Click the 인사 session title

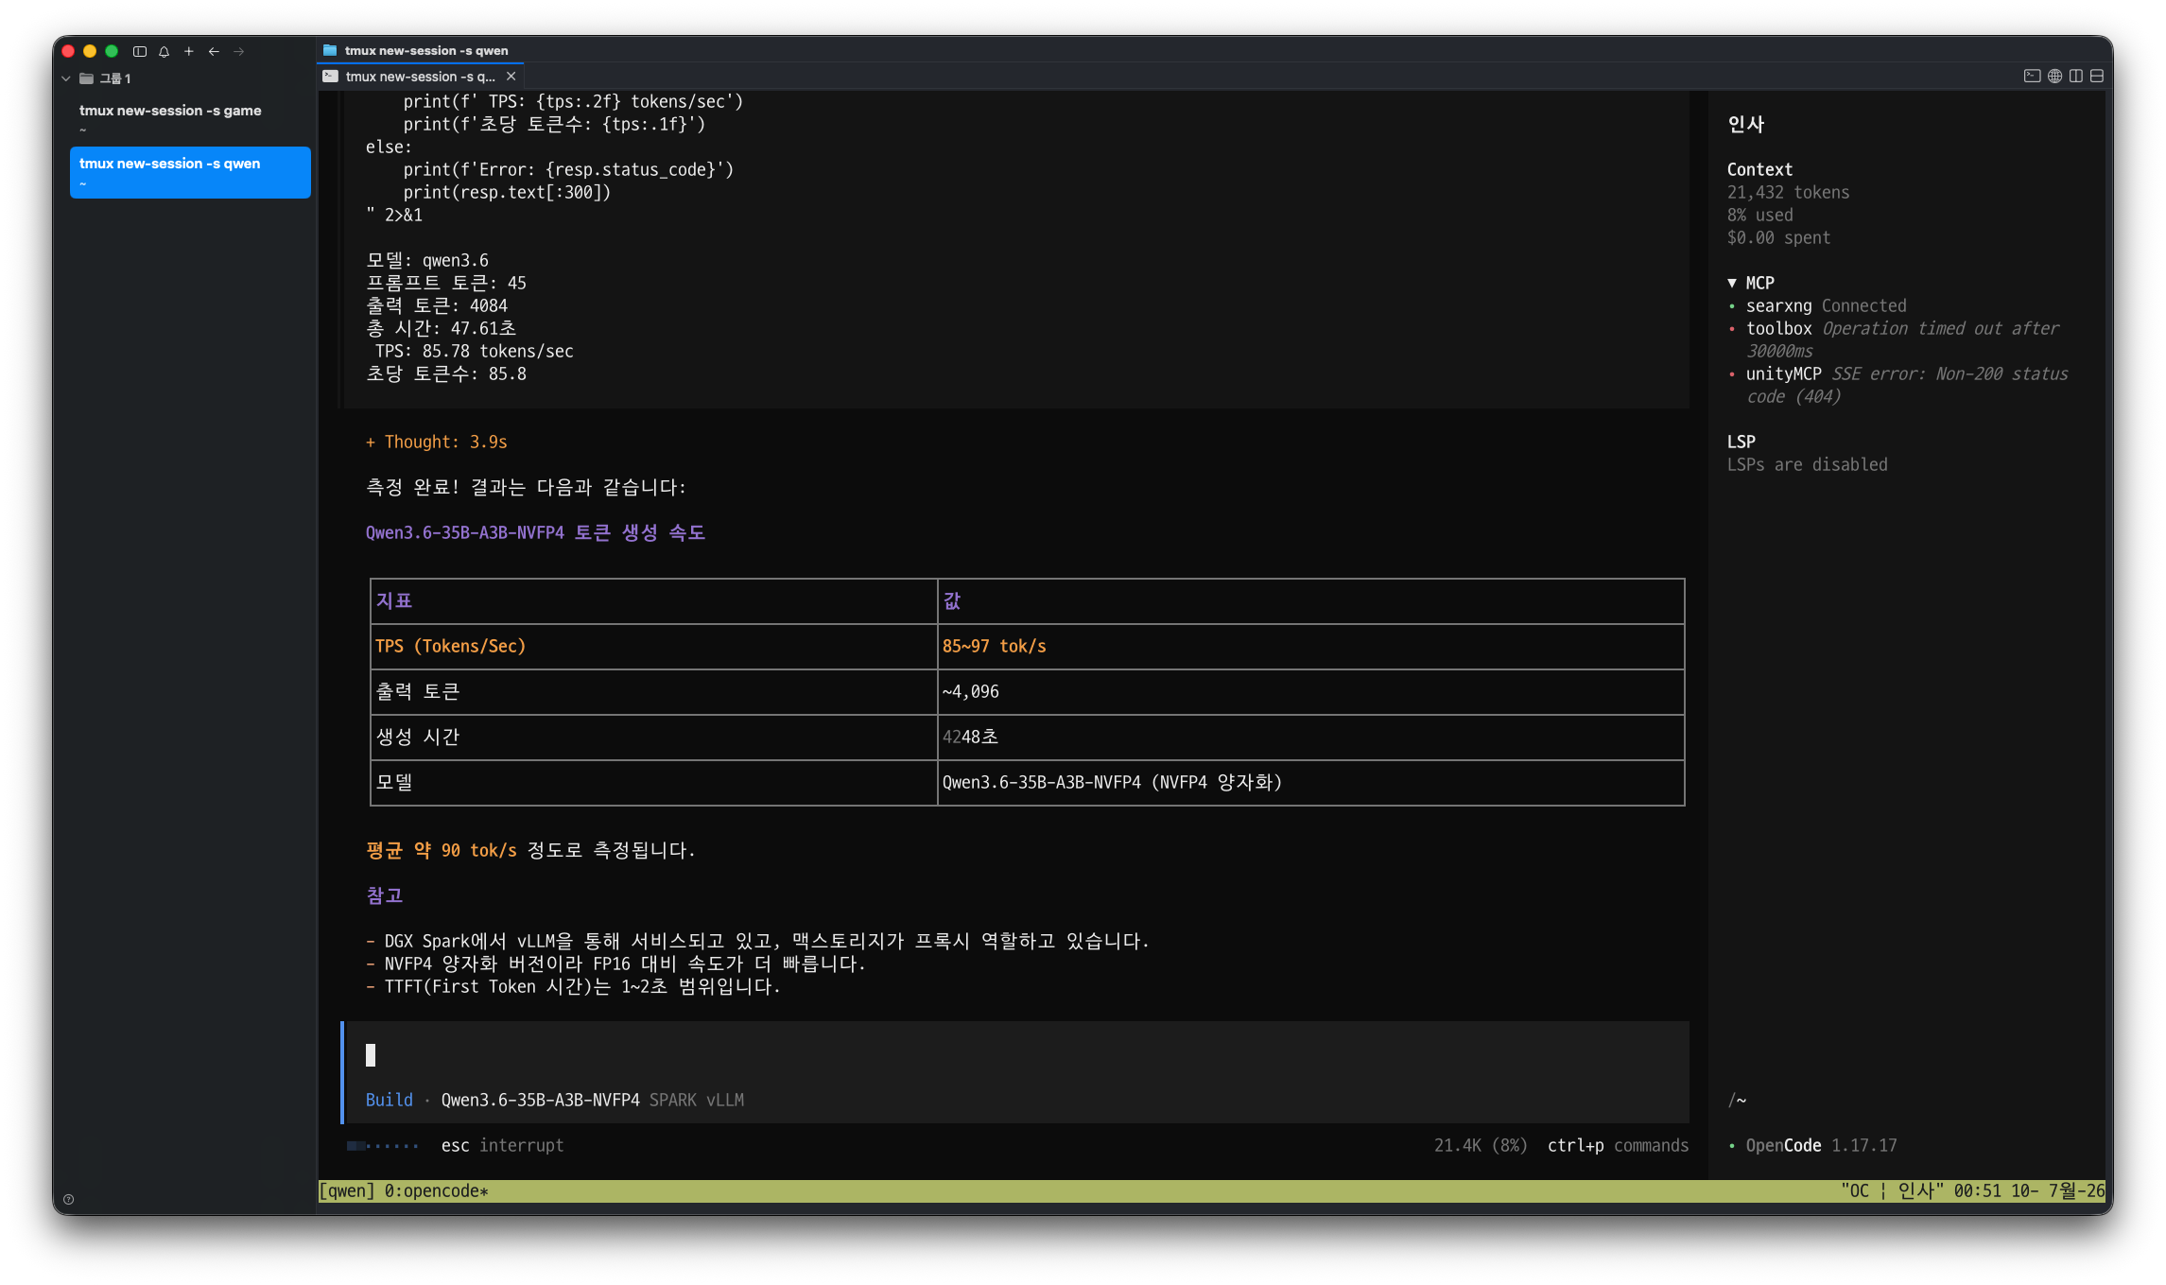(x=1745, y=124)
